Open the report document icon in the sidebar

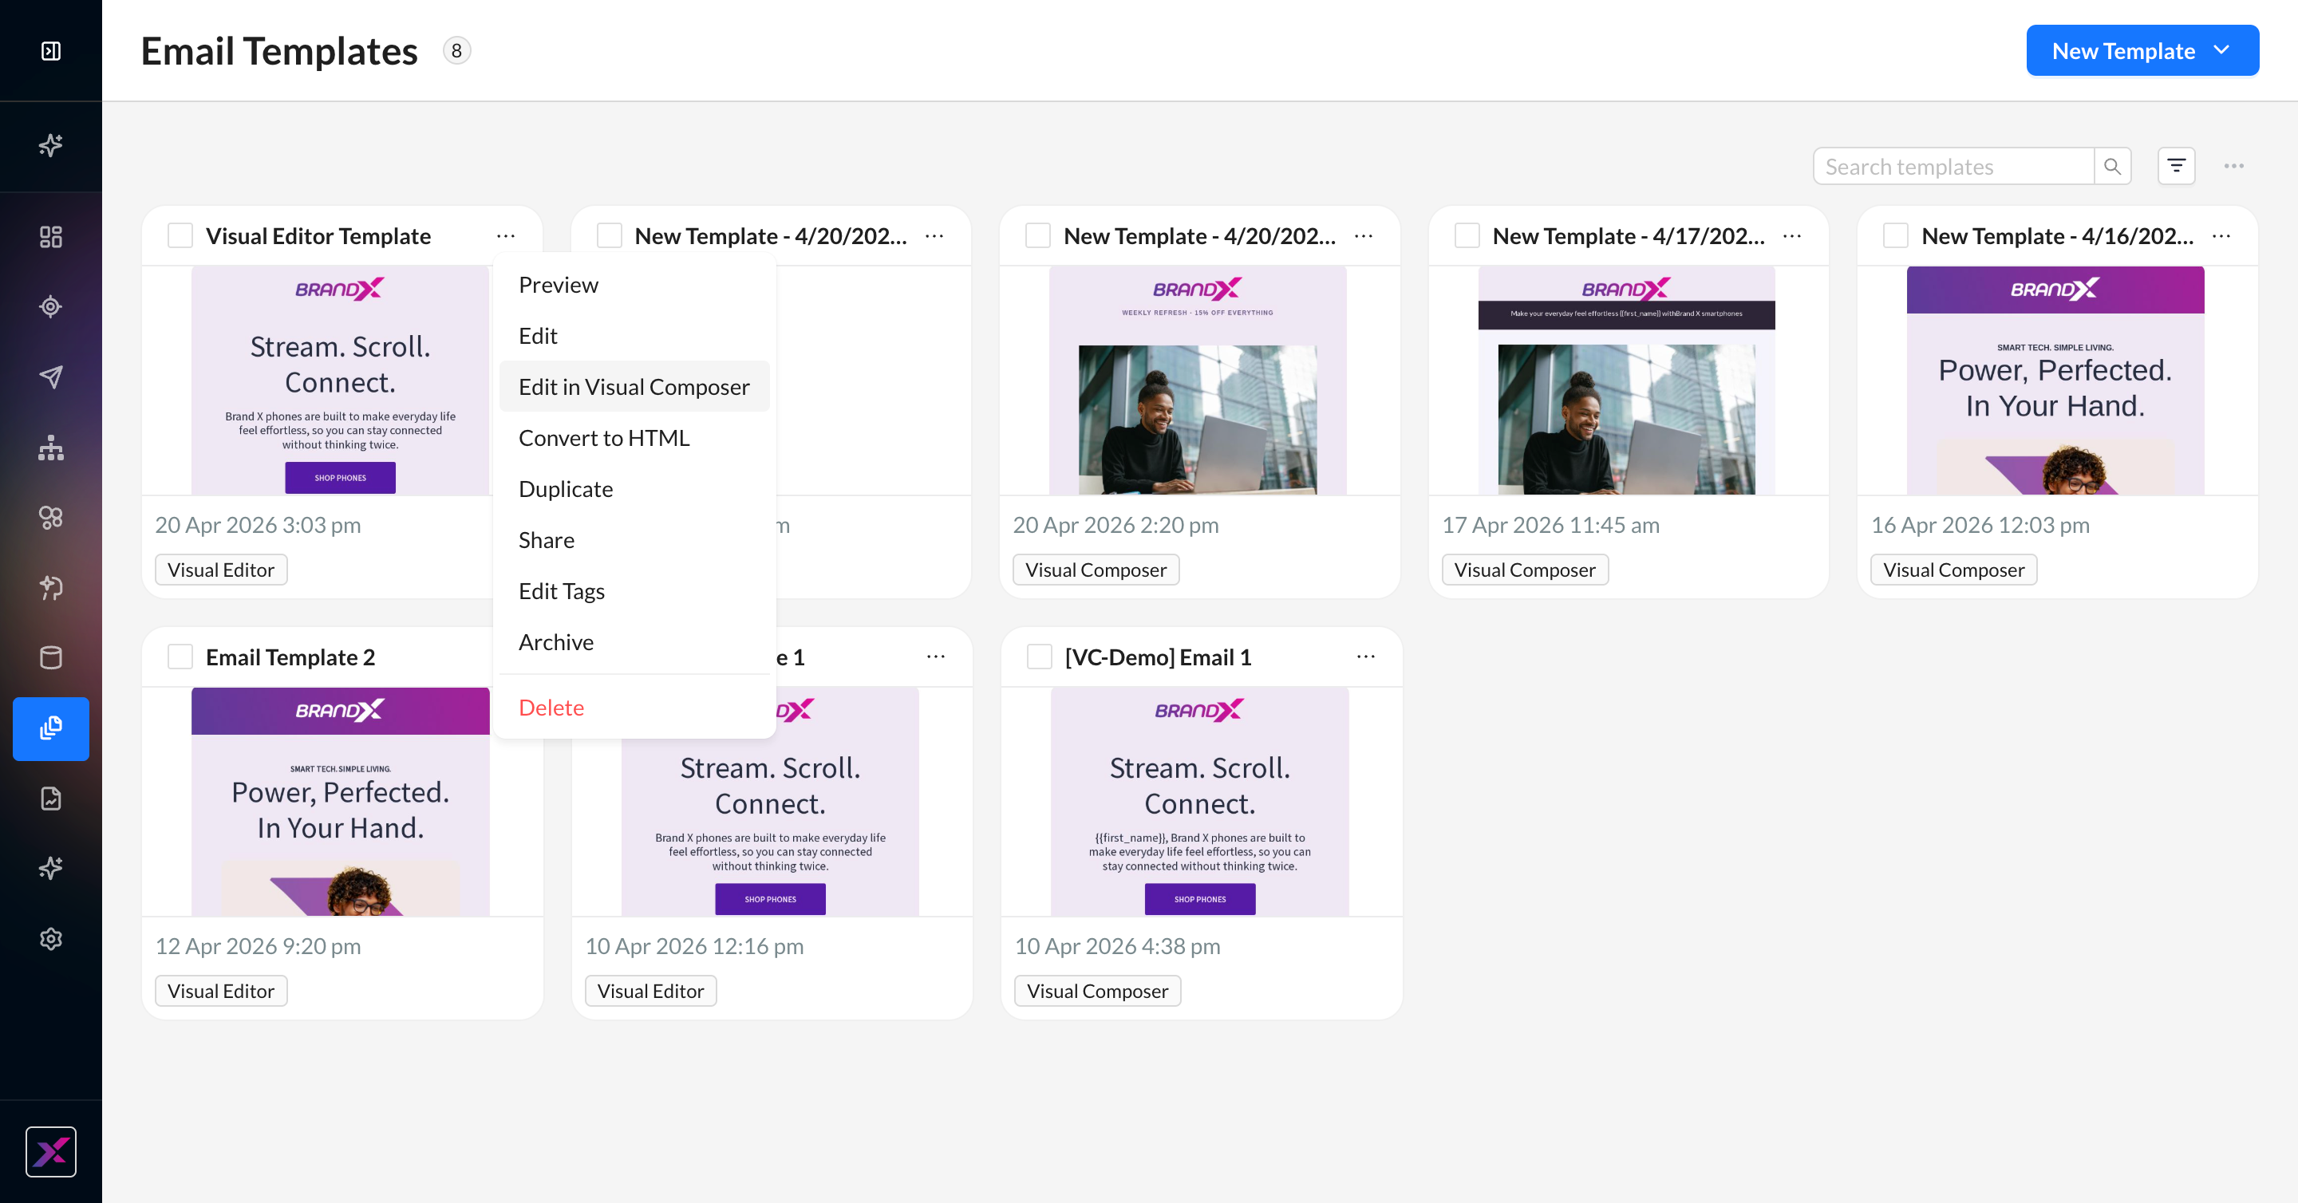51,798
